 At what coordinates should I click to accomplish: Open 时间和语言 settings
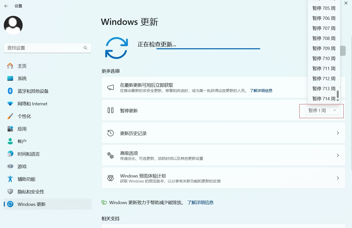(48, 154)
